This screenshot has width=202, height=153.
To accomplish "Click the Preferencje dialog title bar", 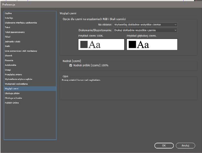I will click(101, 5).
